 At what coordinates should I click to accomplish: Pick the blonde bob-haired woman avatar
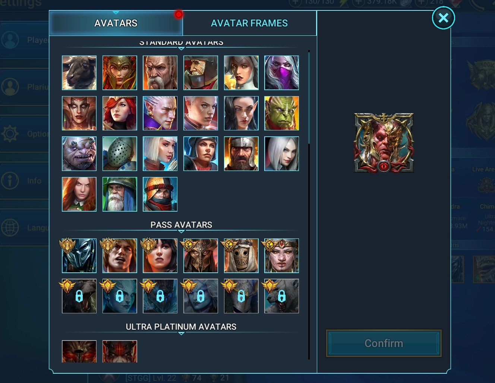tap(160, 153)
